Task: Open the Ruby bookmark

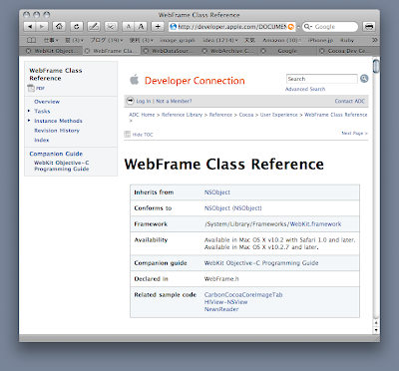Action: (347, 40)
